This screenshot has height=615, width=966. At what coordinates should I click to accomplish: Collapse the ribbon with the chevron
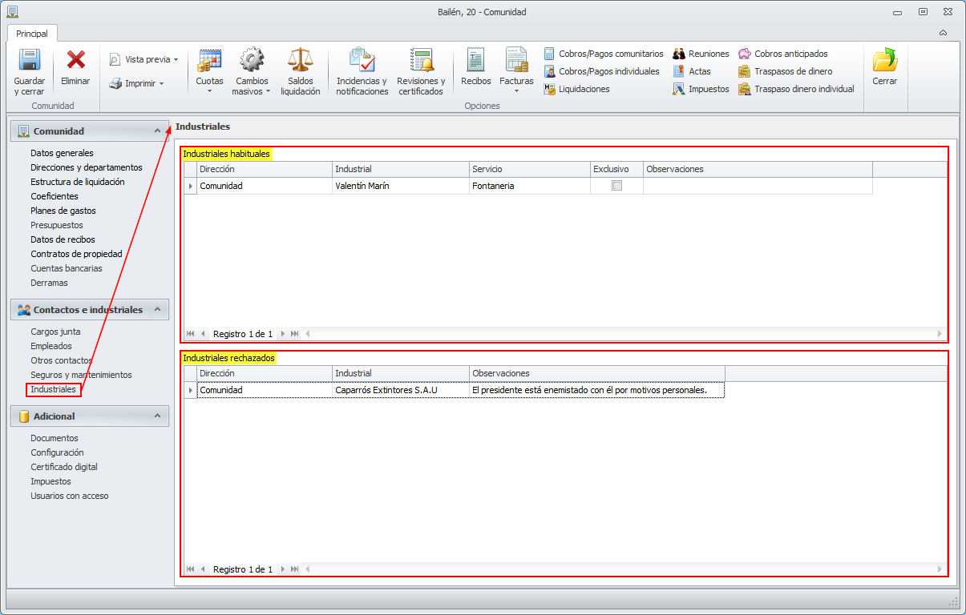click(x=944, y=34)
